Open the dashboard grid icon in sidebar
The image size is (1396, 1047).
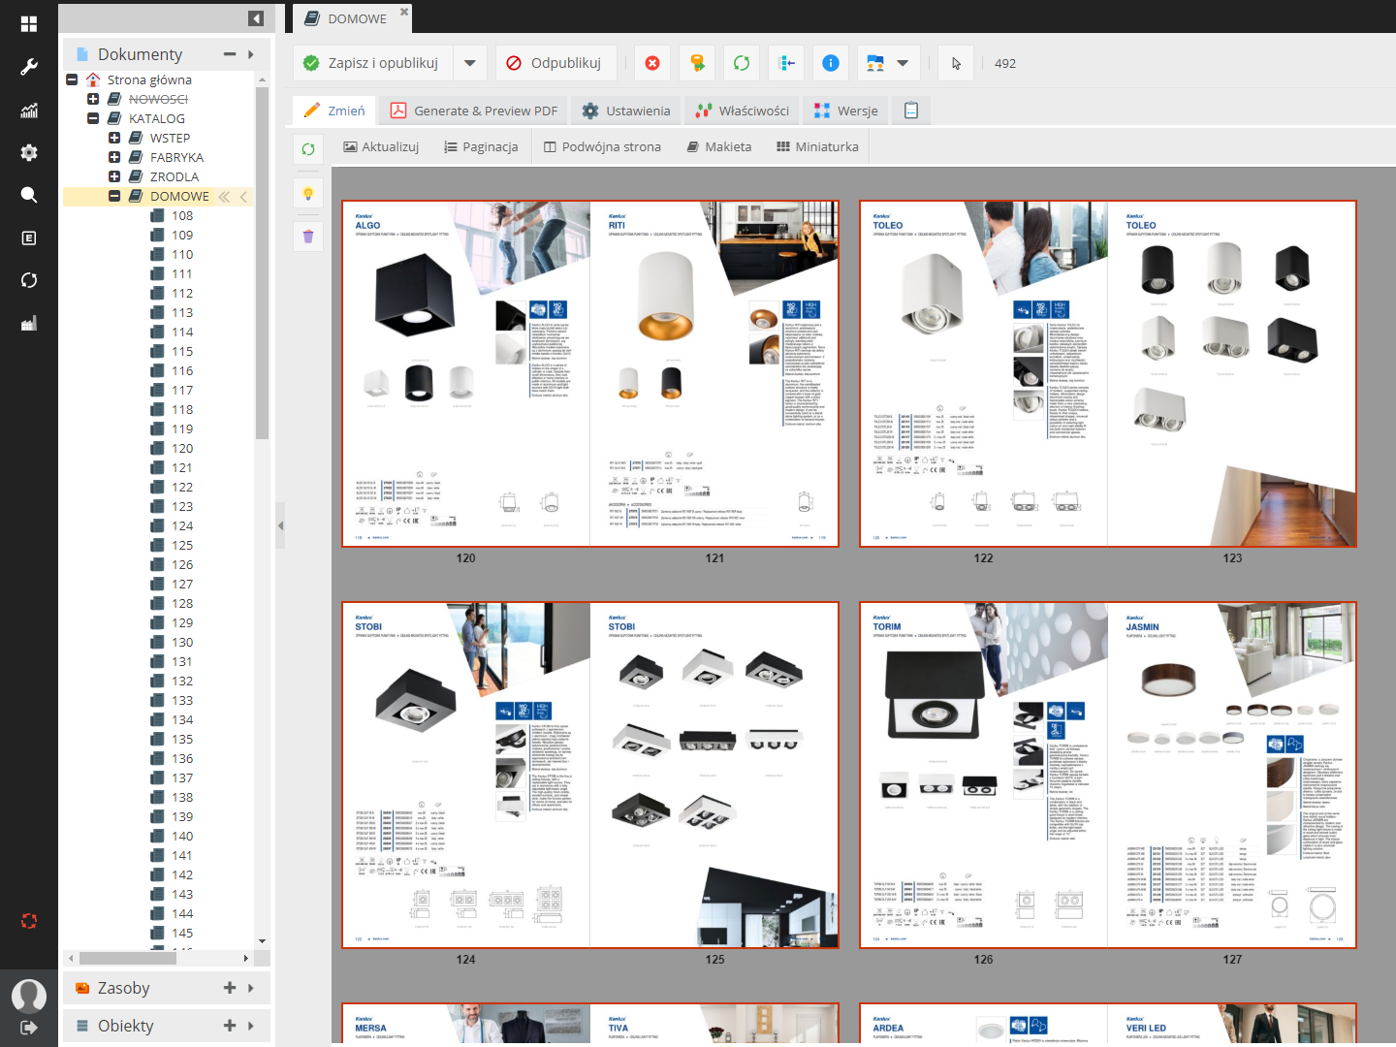click(x=29, y=23)
